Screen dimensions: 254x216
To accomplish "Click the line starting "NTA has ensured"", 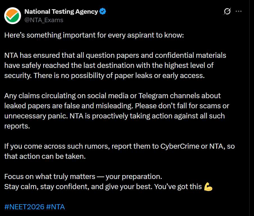I will 115,55.
